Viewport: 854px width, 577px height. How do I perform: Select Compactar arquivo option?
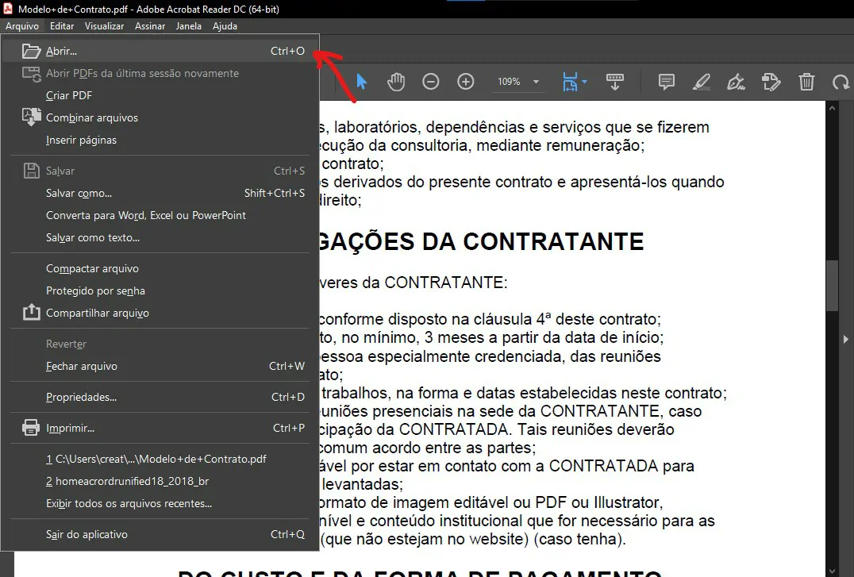tap(160, 268)
